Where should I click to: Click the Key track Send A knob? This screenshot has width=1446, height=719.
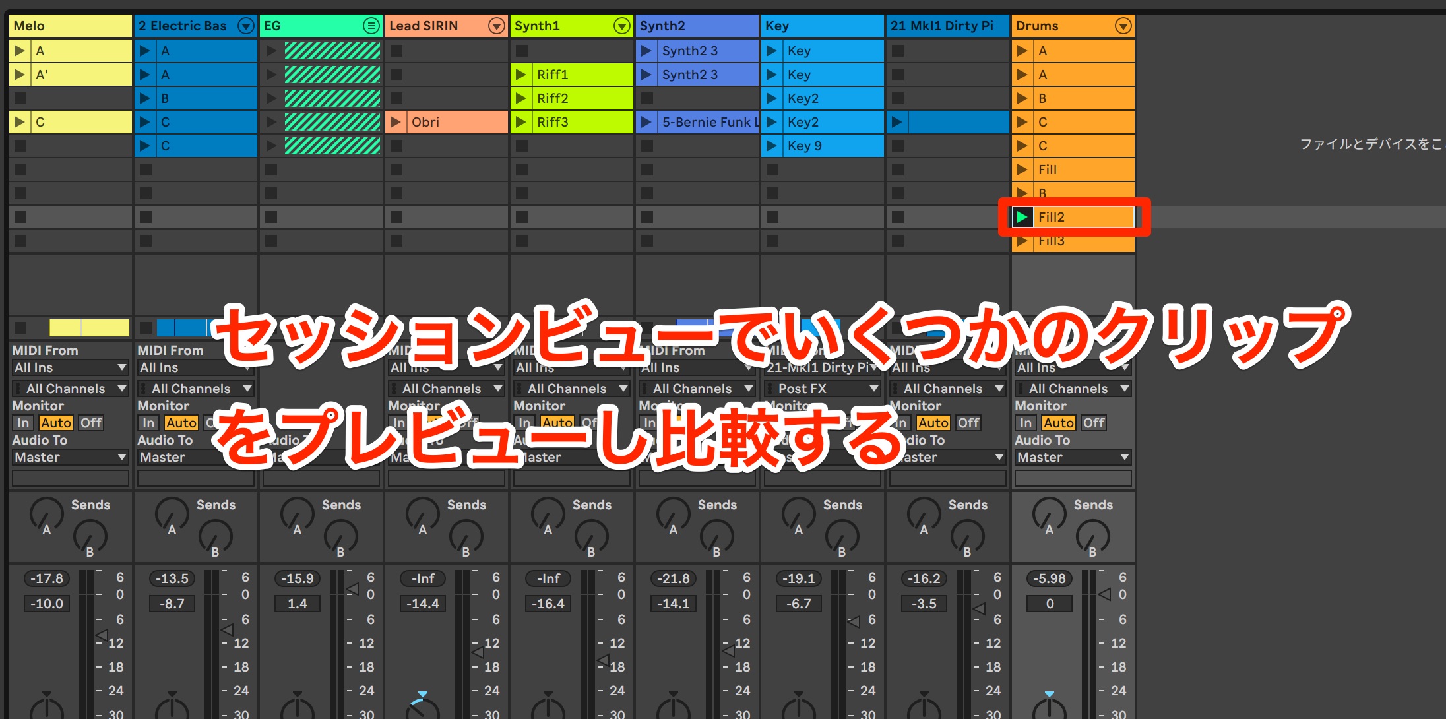[x=798, y=514]
